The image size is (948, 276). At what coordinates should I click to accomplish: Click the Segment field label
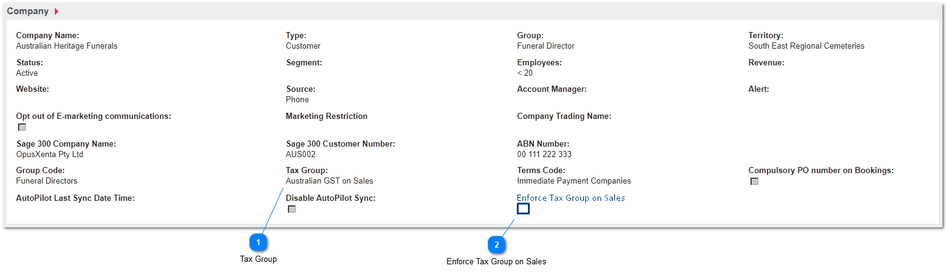click(x=304, y=63)
